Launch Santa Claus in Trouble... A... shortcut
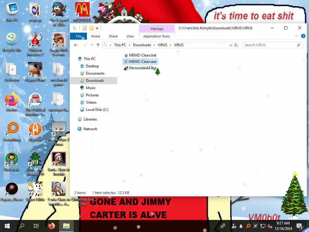309x232 pixels. click(x=59, y=194)
